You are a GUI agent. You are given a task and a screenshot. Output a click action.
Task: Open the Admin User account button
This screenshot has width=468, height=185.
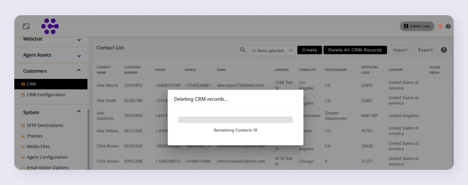(x=416, y=26)
